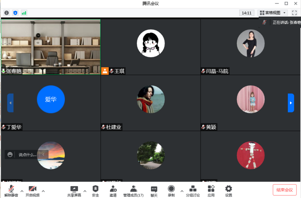Viewport: 301px width, 198px height.
Task: Open the 共享屏幕 screen share tool
Action: coord(74,191)
